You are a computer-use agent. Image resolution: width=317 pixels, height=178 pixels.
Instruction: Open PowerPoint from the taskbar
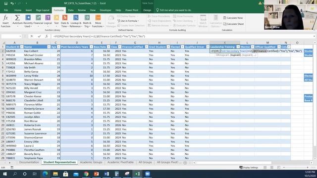click(x=97, y=174)
